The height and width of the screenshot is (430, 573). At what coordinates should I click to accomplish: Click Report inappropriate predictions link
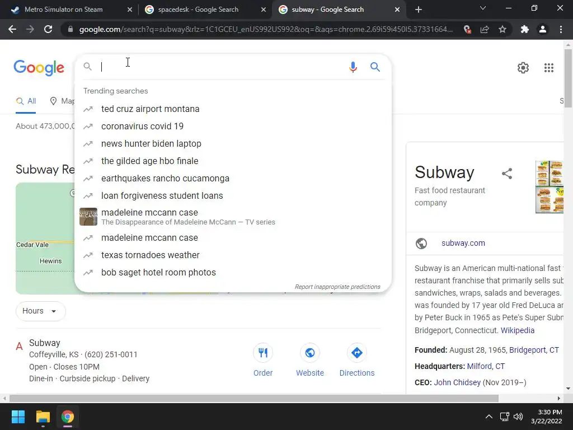[337, 287]
